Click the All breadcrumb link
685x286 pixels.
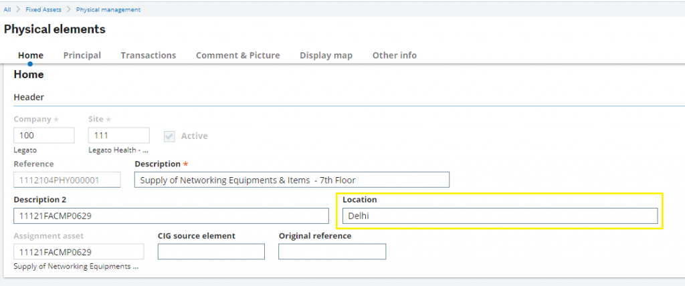(x=7, y=9)
